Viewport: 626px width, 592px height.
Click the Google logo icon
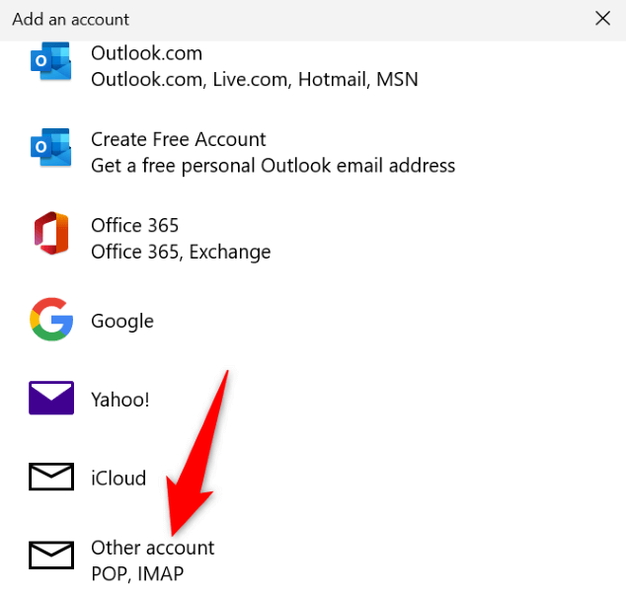click(x=51, y=320)
